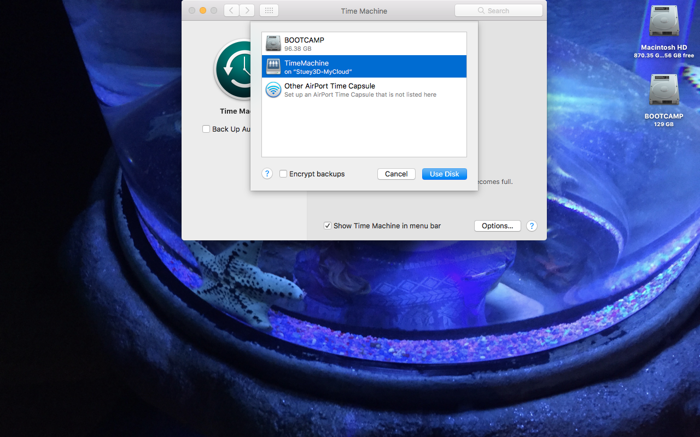Screen dimensions: 700x437
Task: Go forward with the toolbar forward arrow
Action: point(247,10)
